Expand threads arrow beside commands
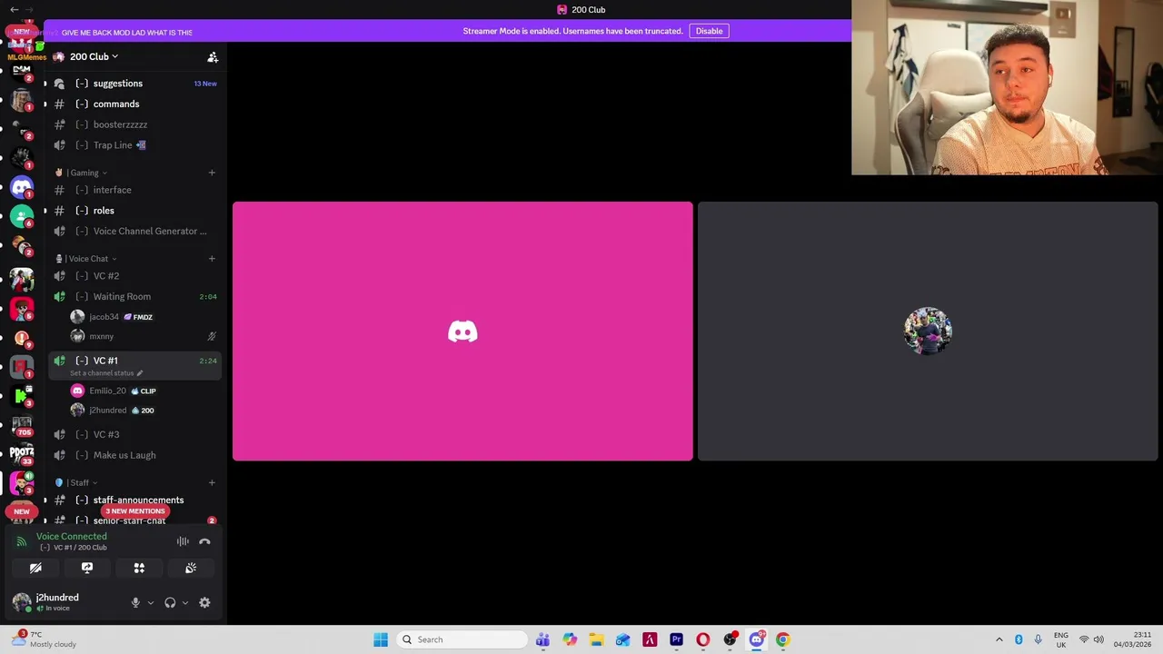Viewport: 1163px width, 654px height. point(45,104)
